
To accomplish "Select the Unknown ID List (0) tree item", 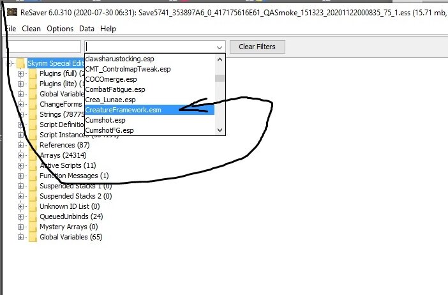I will (70, 206).
